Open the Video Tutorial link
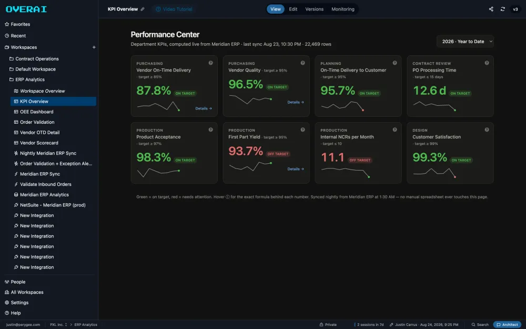 [x=174, y=9]
